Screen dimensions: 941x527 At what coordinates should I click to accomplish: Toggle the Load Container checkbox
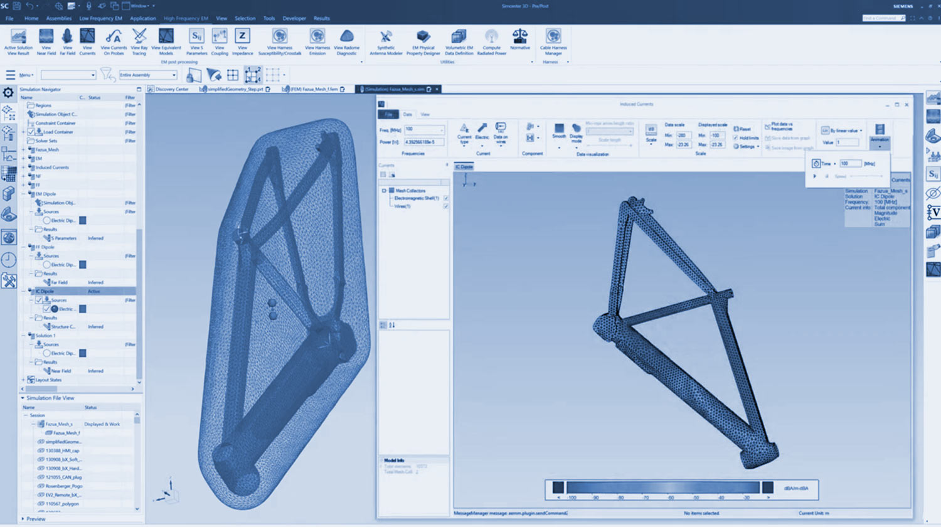[x=31, y=132]
